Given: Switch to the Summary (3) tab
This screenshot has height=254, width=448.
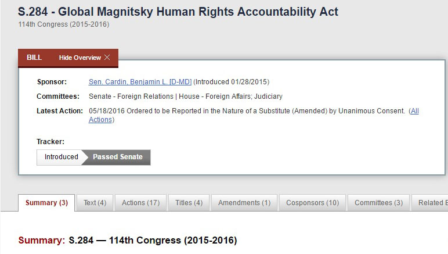Looking at the screenshot, I should [x=46, y=203].
